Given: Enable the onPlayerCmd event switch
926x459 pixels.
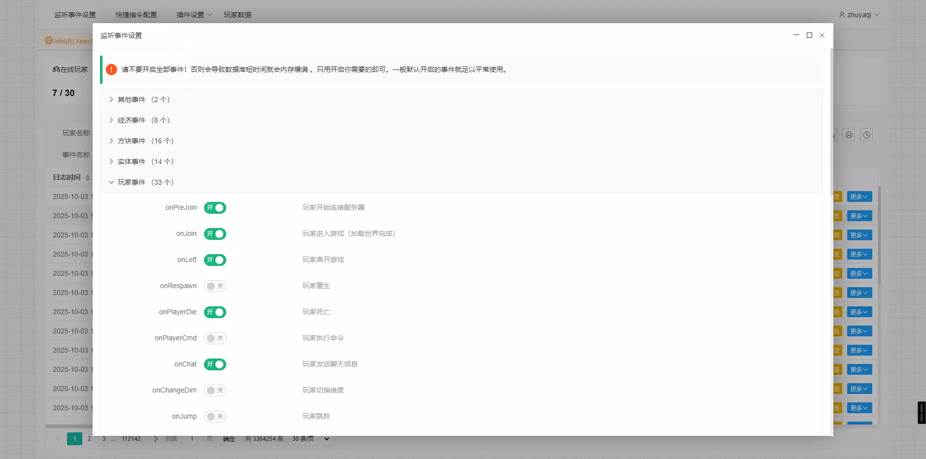Looking at the screenshot, I should pyautogui.click(x=215, y=338).
